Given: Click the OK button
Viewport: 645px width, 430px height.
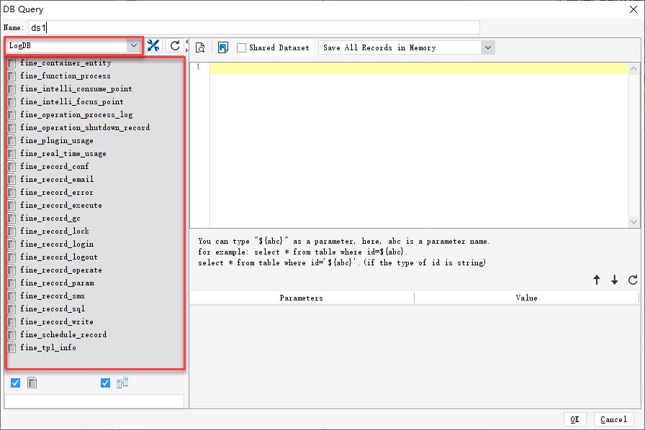Looking at the screenshot, I should click(x=574, y=419).
